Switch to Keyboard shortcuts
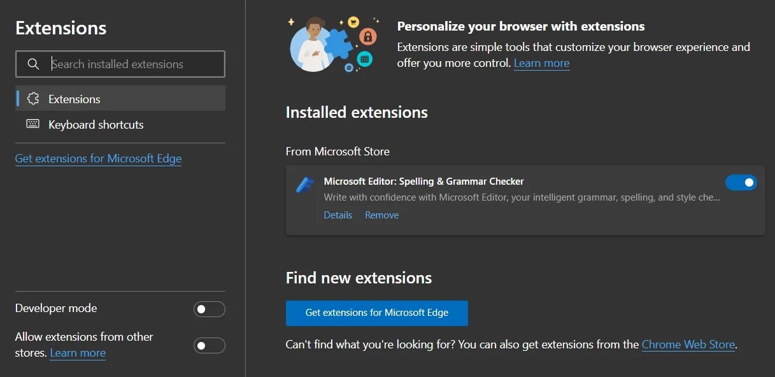 [96, 124]
